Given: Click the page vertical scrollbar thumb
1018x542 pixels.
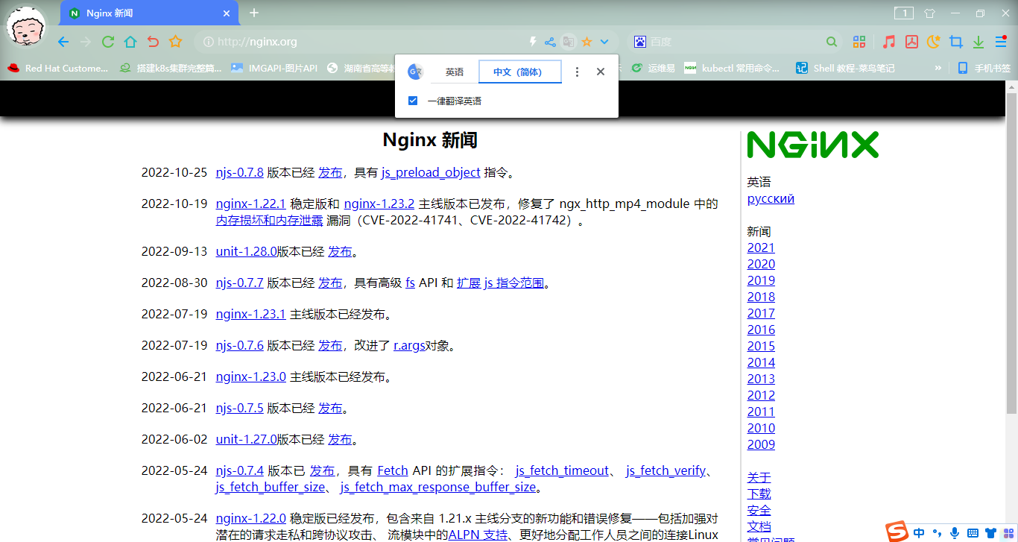Looking at the screenshot, I should (1011, 253).
